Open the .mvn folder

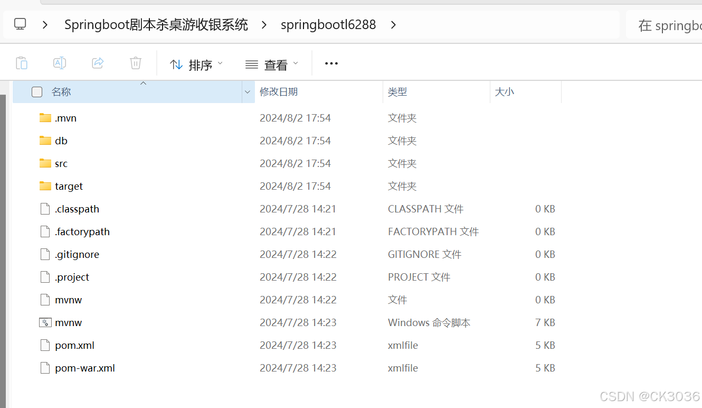point(65,117)
